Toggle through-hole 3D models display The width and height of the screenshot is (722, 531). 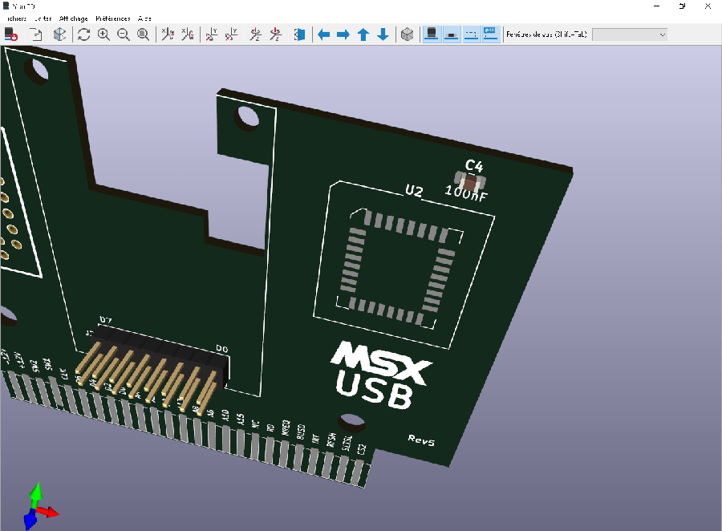[432, 34]
